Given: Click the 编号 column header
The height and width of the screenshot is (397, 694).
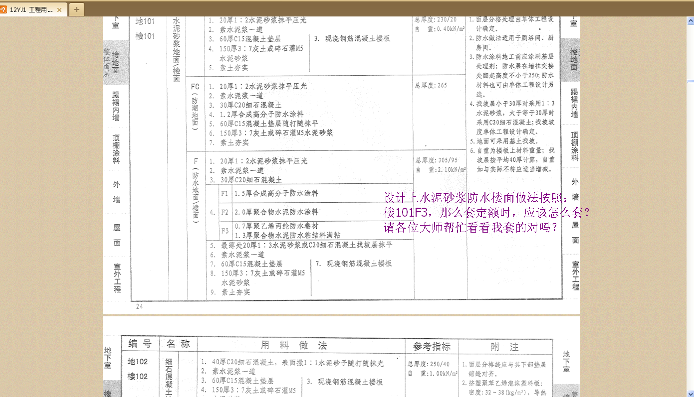Looking at the screenshot, I should 140,344.
